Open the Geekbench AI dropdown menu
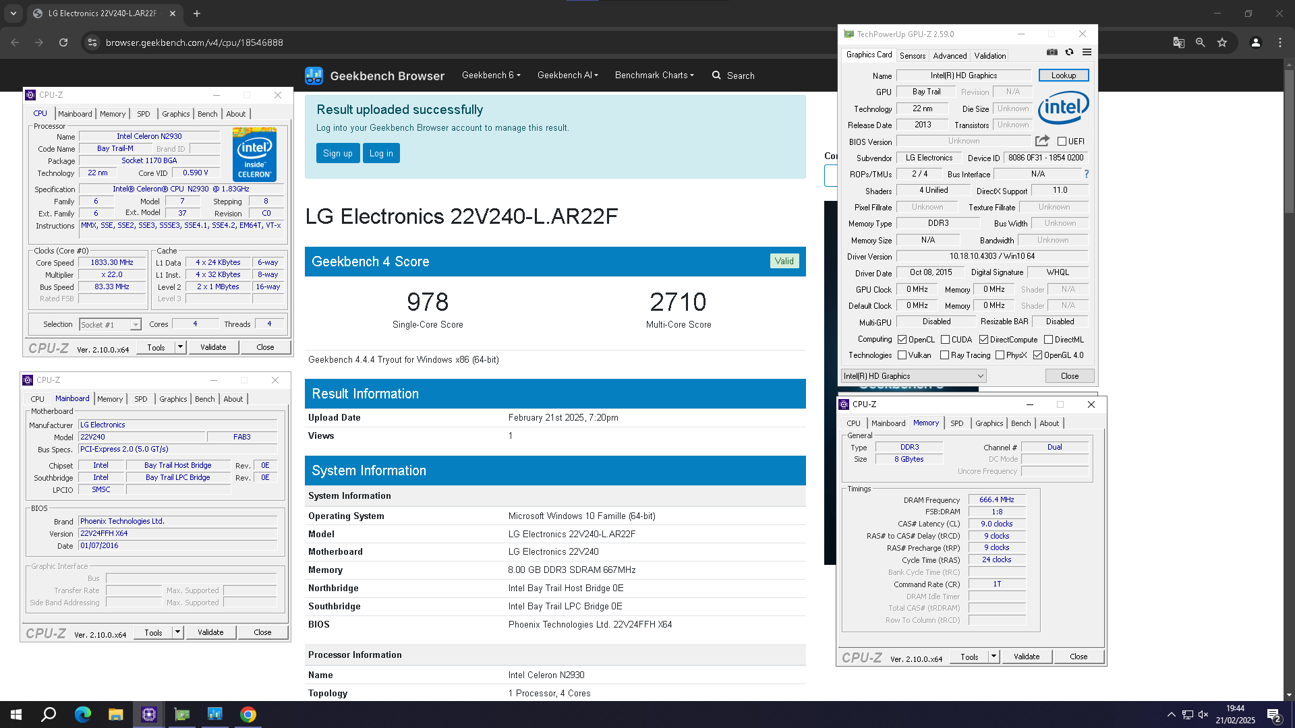This screenshot has height=728, width=1295. [567, 75]
